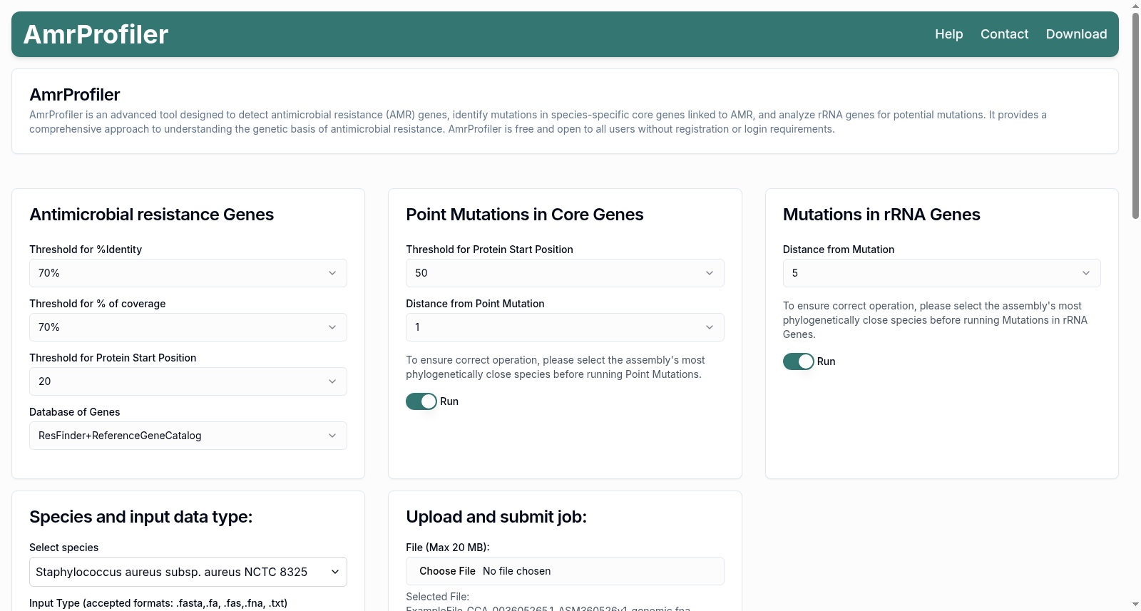Open the Threshold for % of coverage dropdown
Screen dimensions: 1141x611
point(188,327)
